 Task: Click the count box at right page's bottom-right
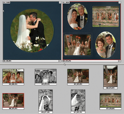pos(119,61)
